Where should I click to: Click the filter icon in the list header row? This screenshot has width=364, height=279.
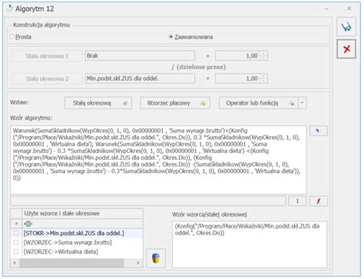click(x=28, y=224)
